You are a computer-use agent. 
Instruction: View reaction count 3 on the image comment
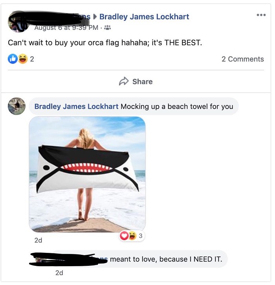coord(140,236)
